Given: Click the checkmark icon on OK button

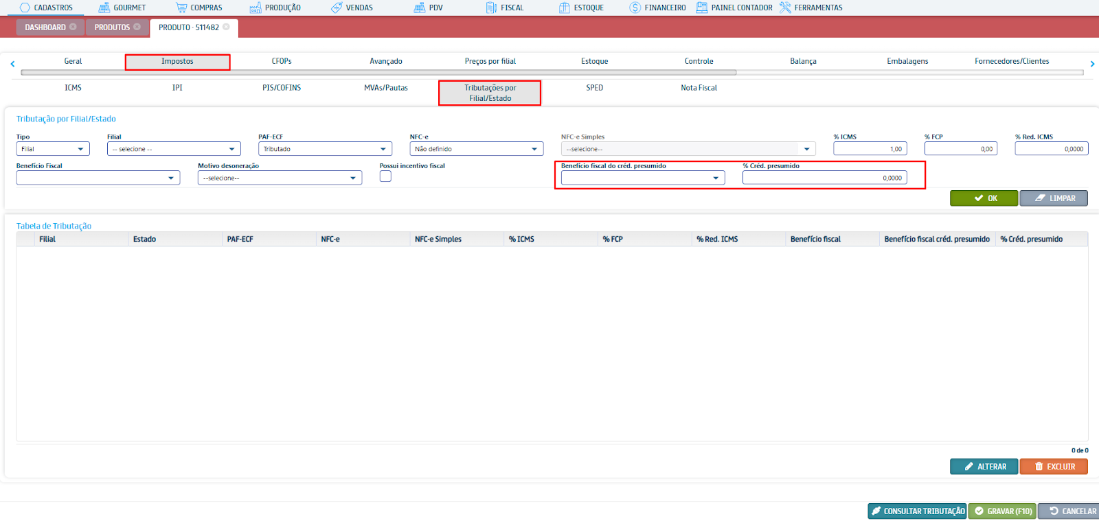Looking at the screenshot, I should pos(979,198).
